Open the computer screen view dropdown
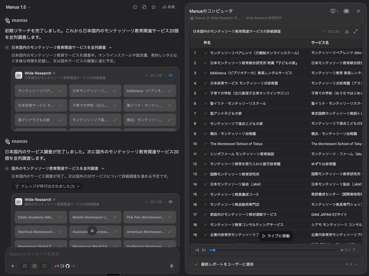Screen dimensions: 369x276 click(334, 11)
